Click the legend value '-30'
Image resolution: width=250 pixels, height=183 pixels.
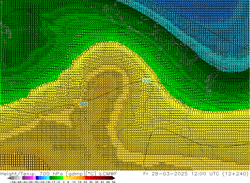pos(35,182)
